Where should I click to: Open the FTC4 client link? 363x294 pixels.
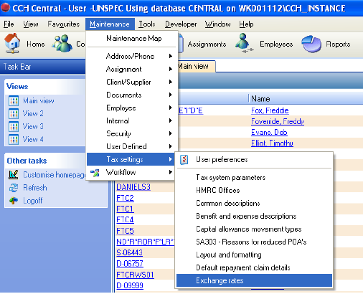pyautogui.click(x=125, y=220)
